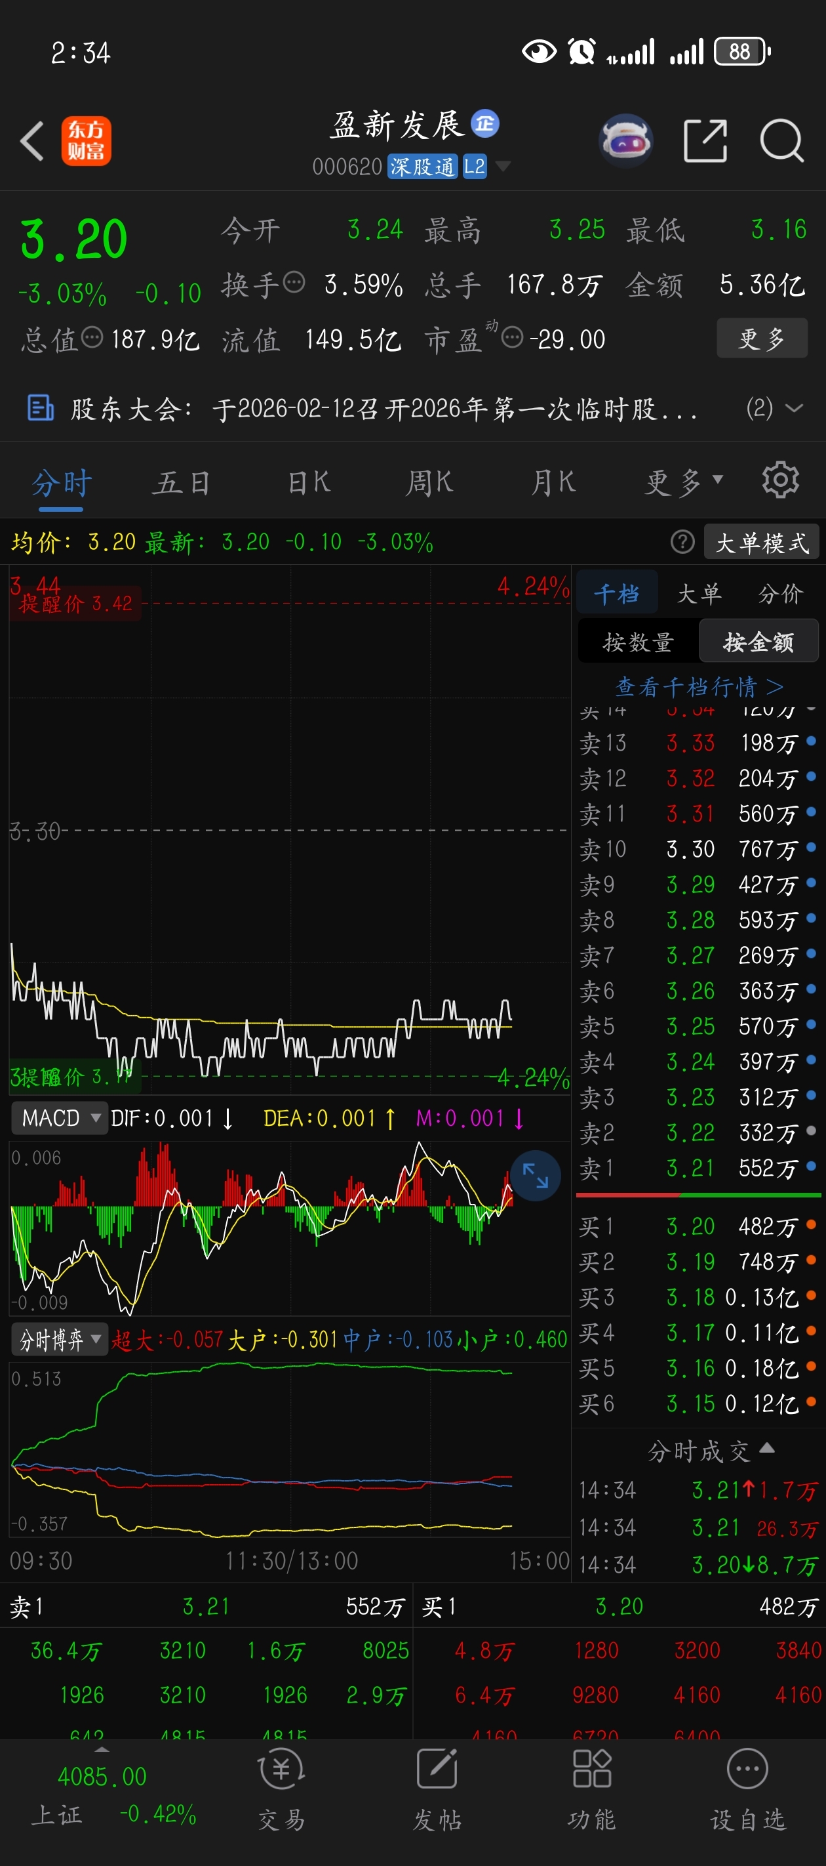
Task: Tap the info icon next to 市盈
Action: (x=512, y=337)
